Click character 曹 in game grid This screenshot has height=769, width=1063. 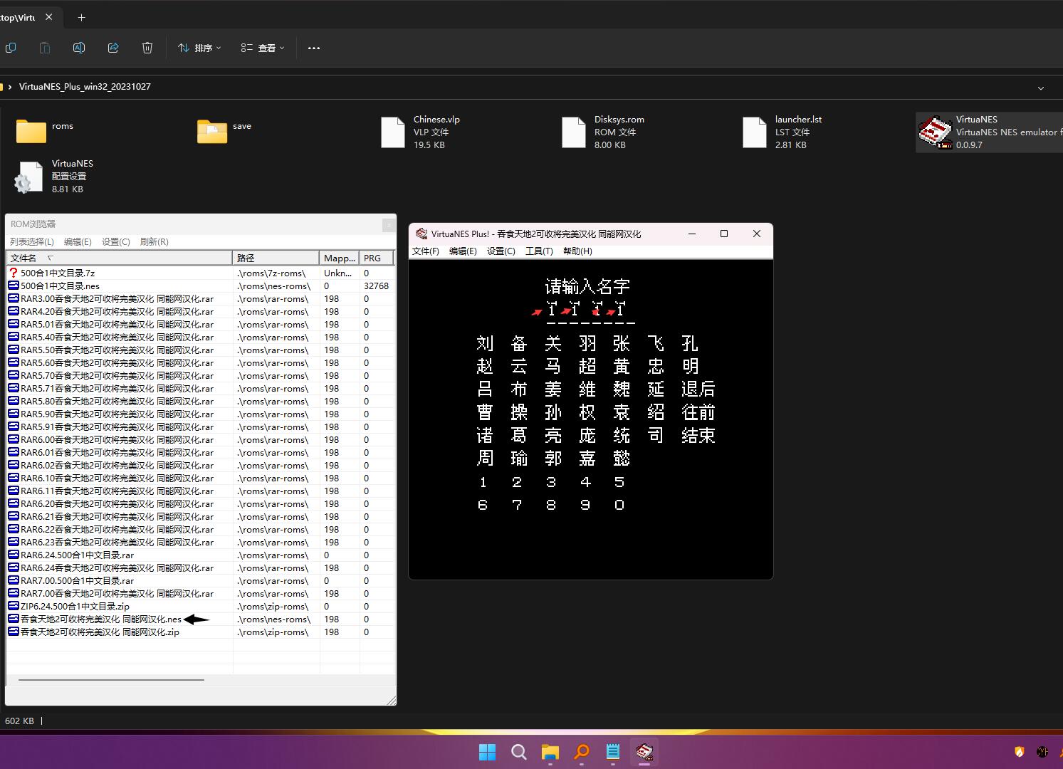[x=485, y=412]
